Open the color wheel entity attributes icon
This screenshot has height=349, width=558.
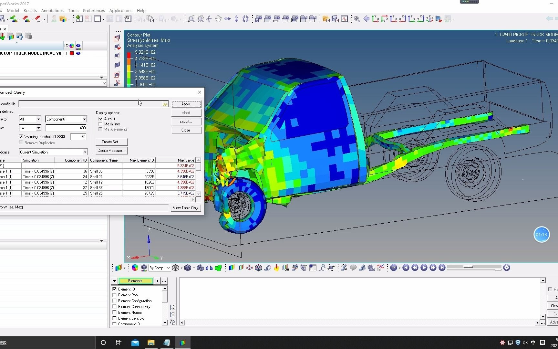tap(135, 268)
